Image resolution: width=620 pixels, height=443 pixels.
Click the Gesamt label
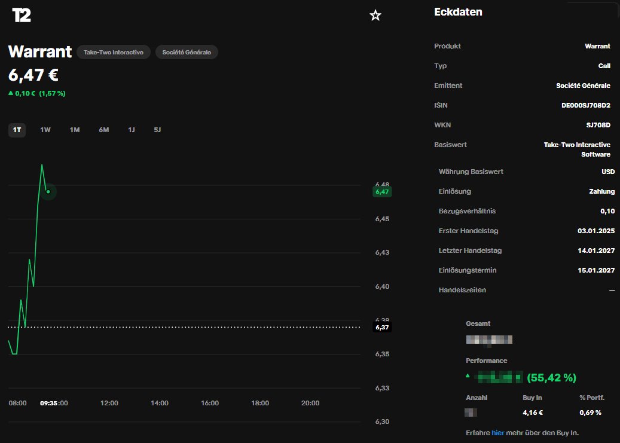coord(478,323)
